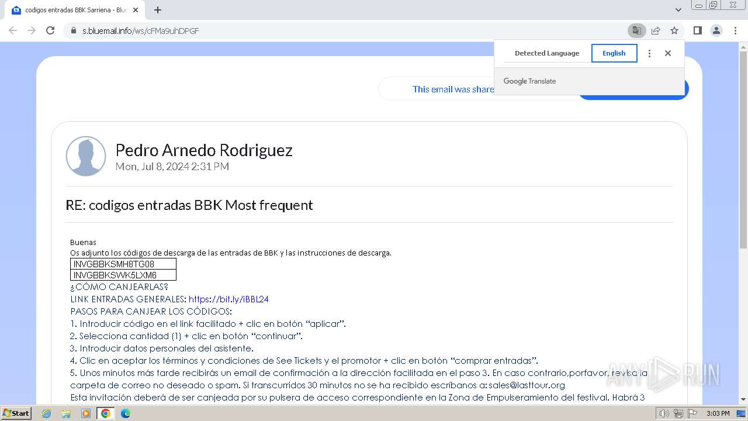Click step 3 Introducir datos personales text
This screenshot has width=748, height=421.
[162, 348]
